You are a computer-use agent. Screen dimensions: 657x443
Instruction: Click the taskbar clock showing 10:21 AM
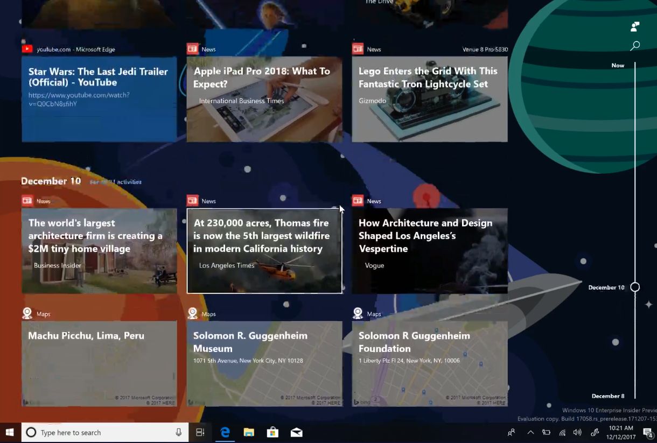pyautogui.click(x=620, y=432)
